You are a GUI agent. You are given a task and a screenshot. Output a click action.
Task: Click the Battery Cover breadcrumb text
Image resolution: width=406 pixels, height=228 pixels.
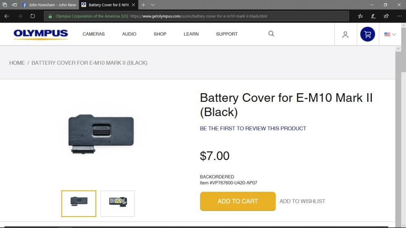(89, 63)
